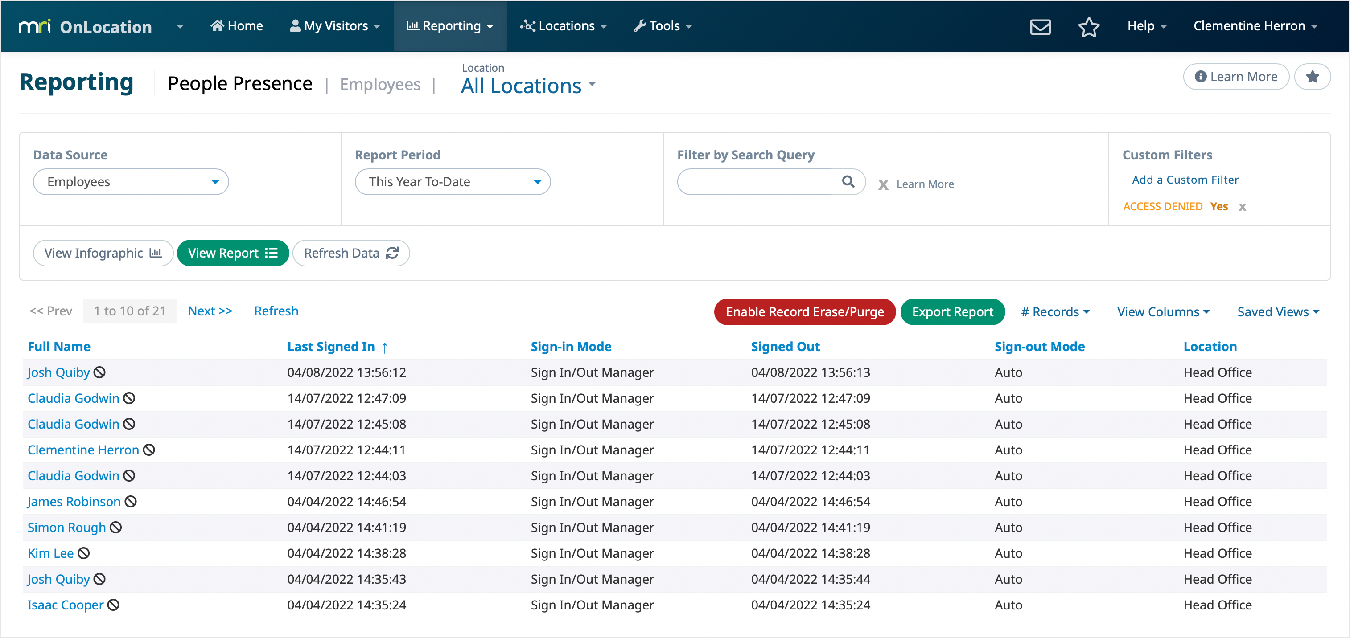Sort by the Full Name column header

[59, 347]
